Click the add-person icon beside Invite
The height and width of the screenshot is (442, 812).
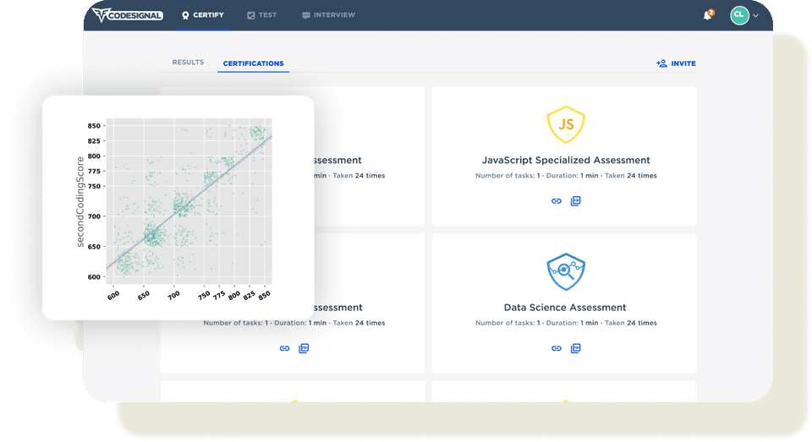tap(661, 63)
